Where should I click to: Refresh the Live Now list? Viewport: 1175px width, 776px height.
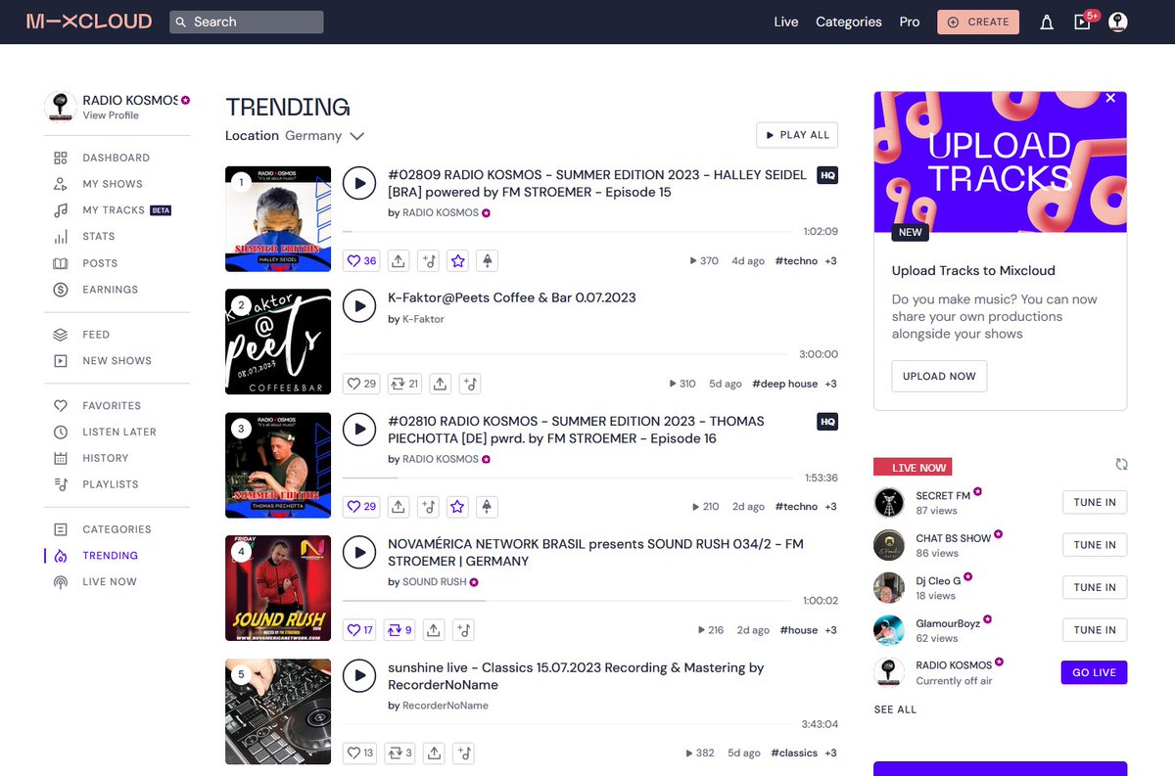[1121, 465]
